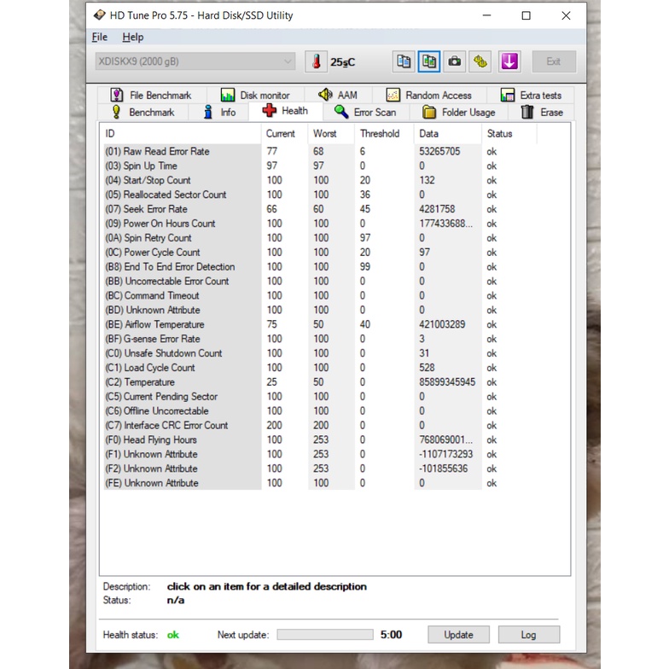Select the Reallocated Sector Count row
The image size is (669, 669).
(x=175, y=195)
